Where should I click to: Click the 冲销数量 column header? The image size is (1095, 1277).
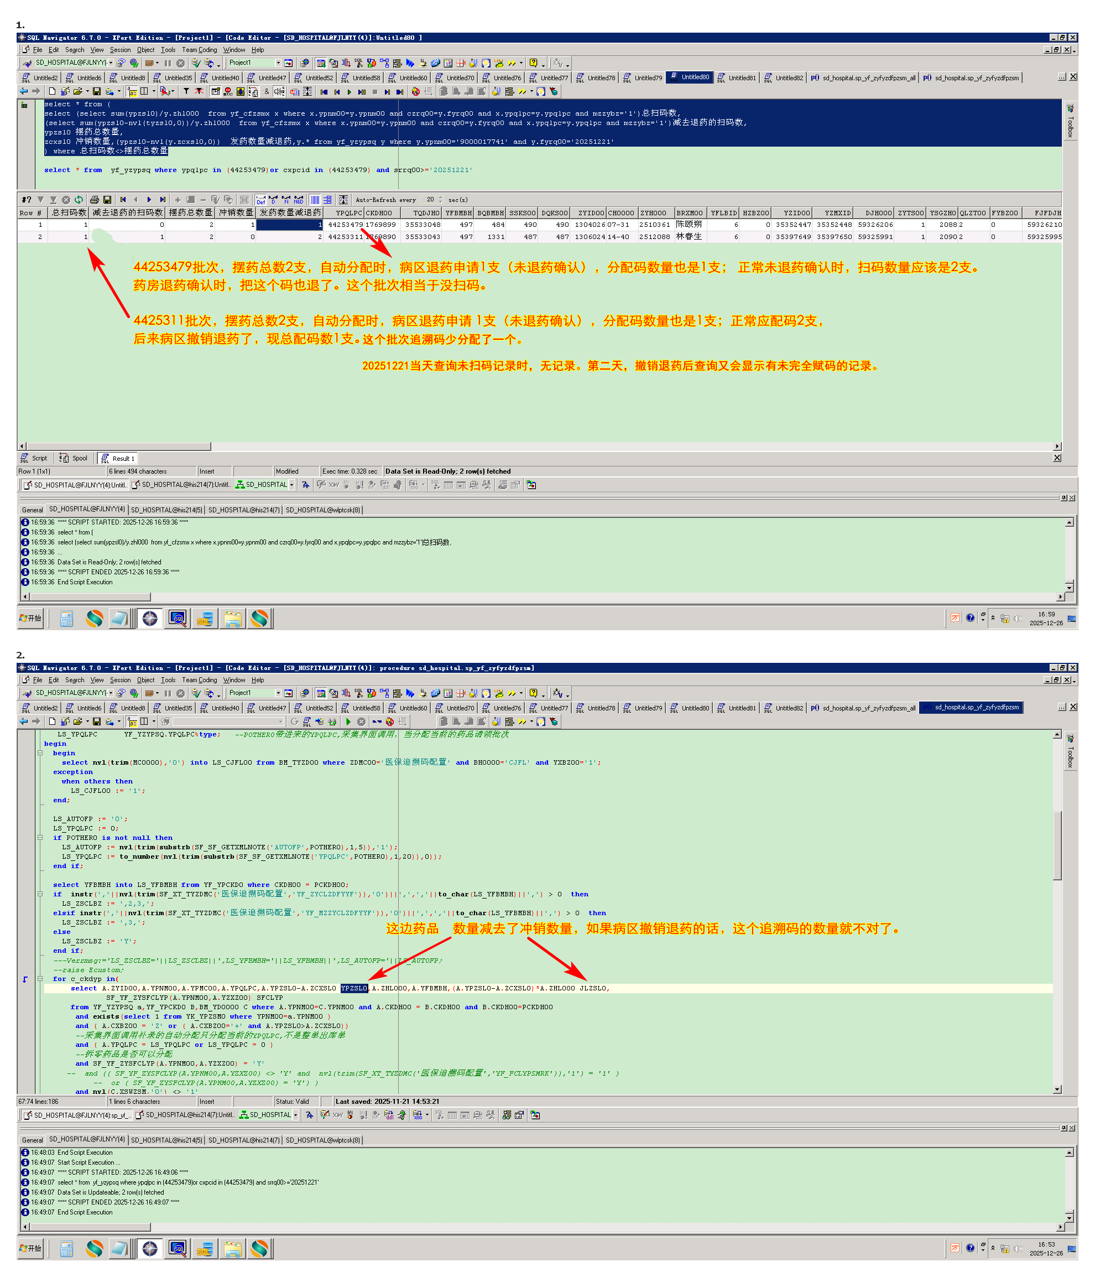(237, 212)
